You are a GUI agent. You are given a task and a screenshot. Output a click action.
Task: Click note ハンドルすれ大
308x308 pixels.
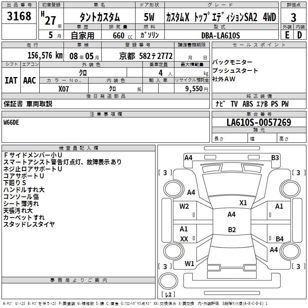coord(24,189)
